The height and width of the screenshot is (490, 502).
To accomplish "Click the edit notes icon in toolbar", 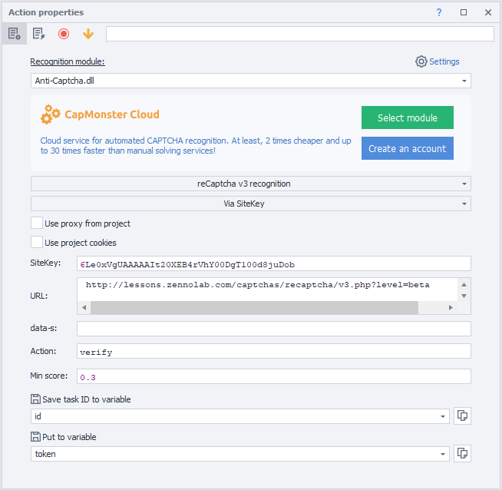I will pyautogui.click(x=38, y=34).
